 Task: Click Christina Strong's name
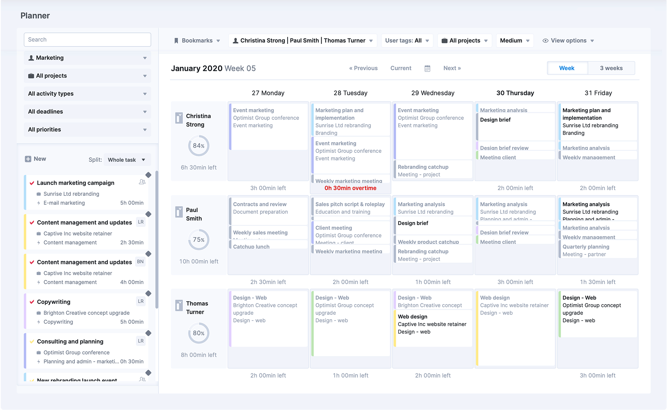198,120
